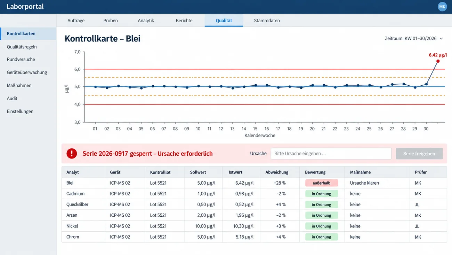Screen dimensions: 452x255
Task: Select the Arsen analyte cell
Action: (x=83, y=215)
